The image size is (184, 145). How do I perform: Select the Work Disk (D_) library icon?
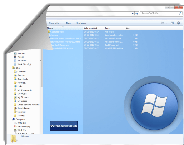[15, 64]
